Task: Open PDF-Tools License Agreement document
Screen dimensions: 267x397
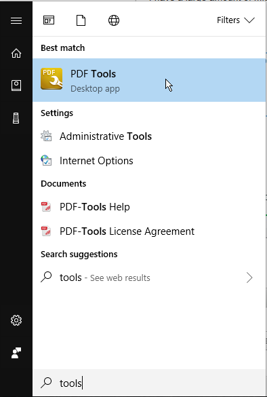Action: click(x=149, y=231)
